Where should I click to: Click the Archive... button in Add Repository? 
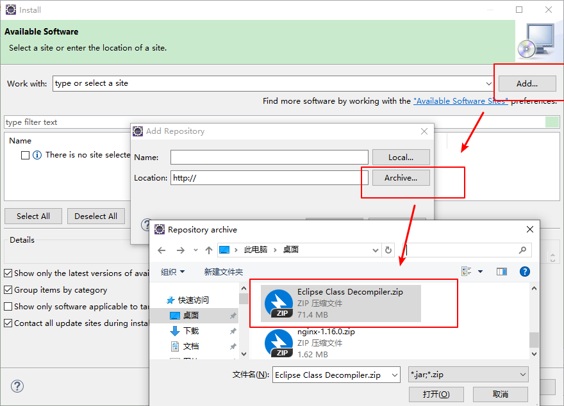(401, 178)
